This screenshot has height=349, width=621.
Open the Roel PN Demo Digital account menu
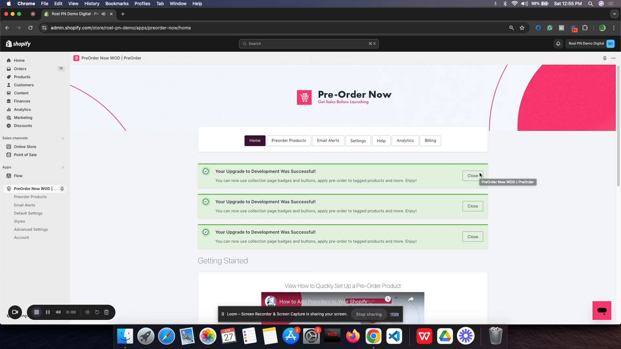tap(591, 44)
